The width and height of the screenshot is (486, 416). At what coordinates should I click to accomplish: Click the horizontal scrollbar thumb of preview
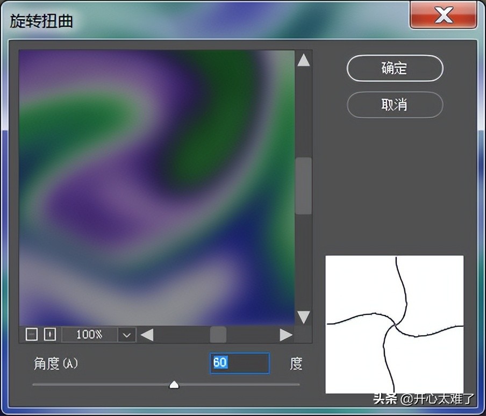[x=218, y=335]
